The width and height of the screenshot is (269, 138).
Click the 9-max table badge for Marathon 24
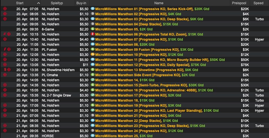[93, 131]
